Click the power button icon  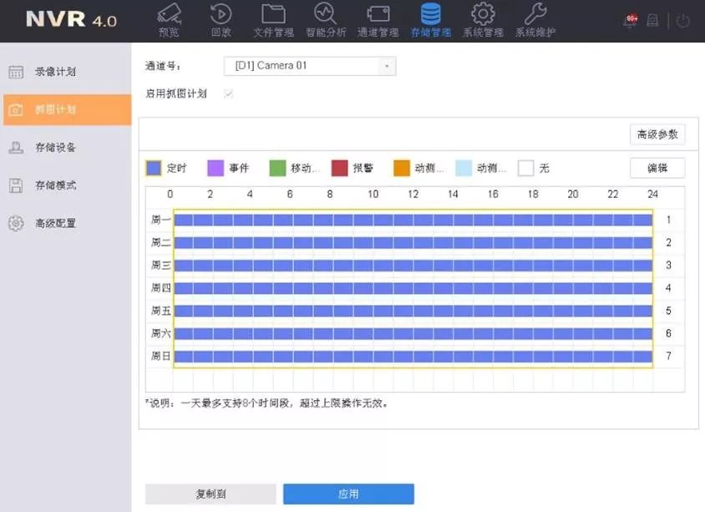tap(682, 21)
